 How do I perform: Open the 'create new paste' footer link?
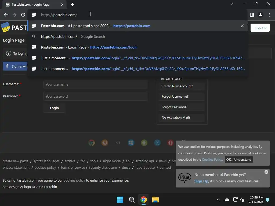(x=15, y=161)
